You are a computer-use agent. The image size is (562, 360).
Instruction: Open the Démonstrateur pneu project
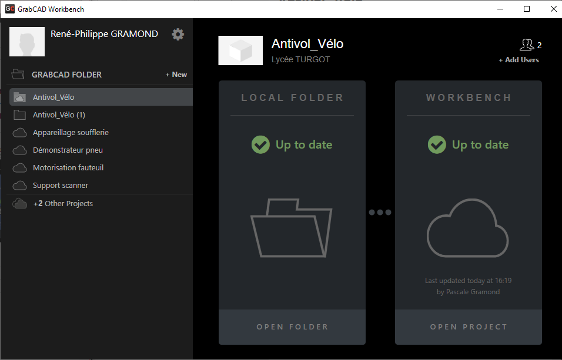coord(101,150)
